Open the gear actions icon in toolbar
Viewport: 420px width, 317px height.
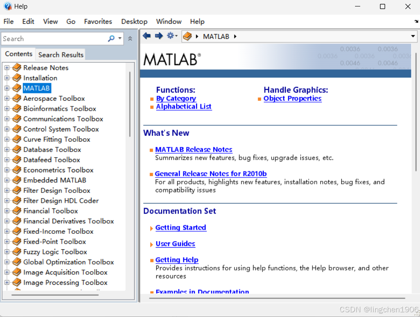point(172,35)
